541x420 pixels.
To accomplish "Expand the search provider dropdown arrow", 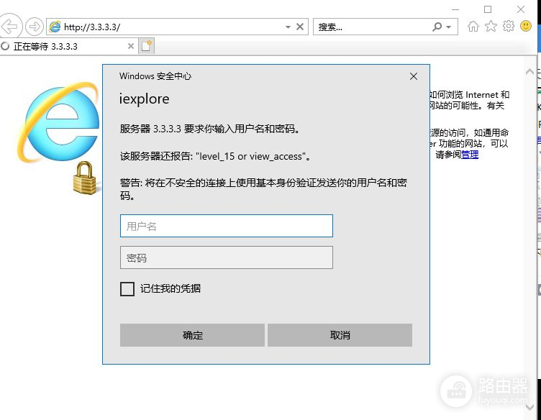I will (449, 27).
